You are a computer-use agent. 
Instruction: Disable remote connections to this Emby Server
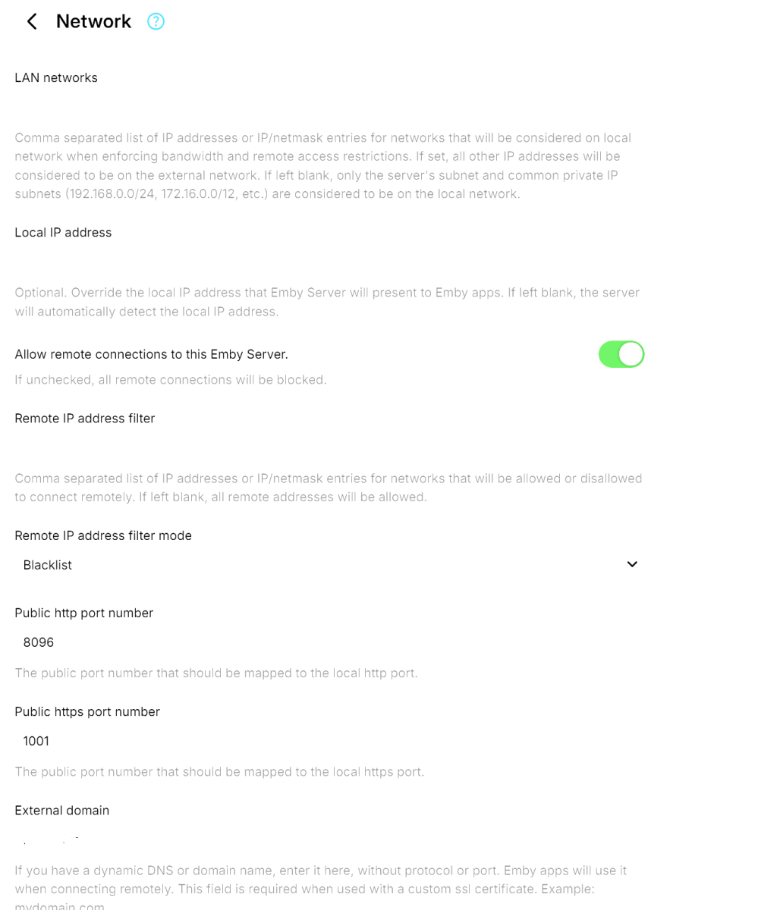pos(621,354)
